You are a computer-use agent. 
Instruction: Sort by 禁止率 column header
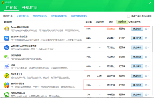[x=89, y=22]
